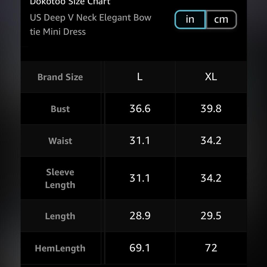Select the 29.5 length value for XL
The image size is (267, 267).
pyautogui.click(x=211, y=216)
